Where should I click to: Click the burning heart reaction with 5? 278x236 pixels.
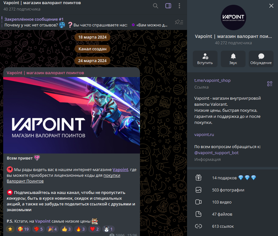38,229
